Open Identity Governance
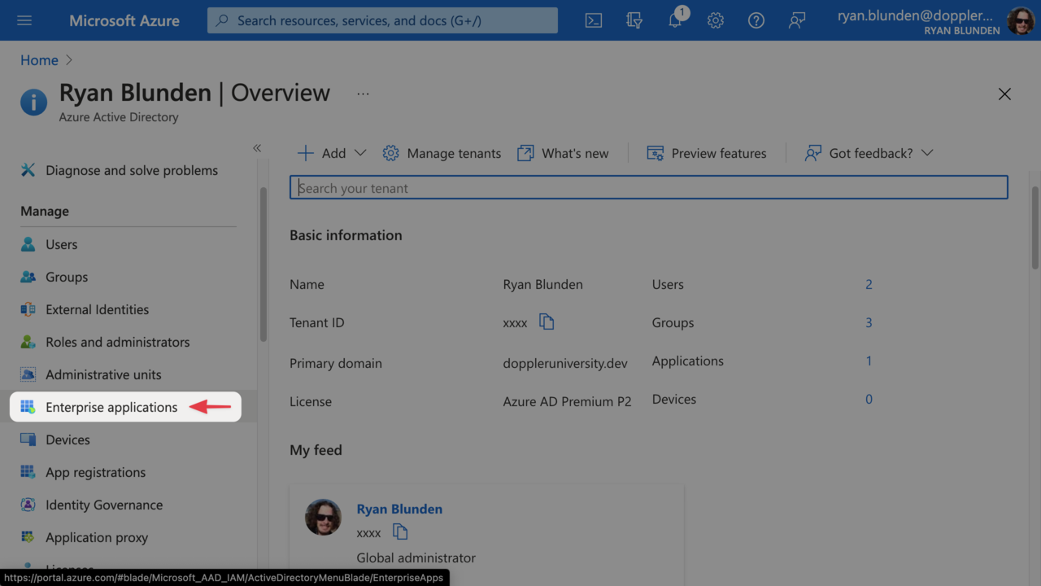The height and width of the screenshot is (586, 1041). point(104,505)
